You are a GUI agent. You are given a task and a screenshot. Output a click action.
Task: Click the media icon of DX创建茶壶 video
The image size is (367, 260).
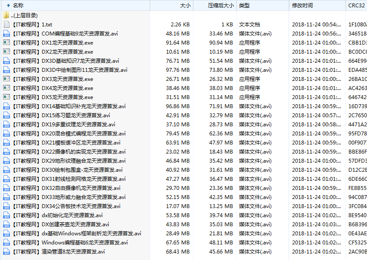[6, 224]
